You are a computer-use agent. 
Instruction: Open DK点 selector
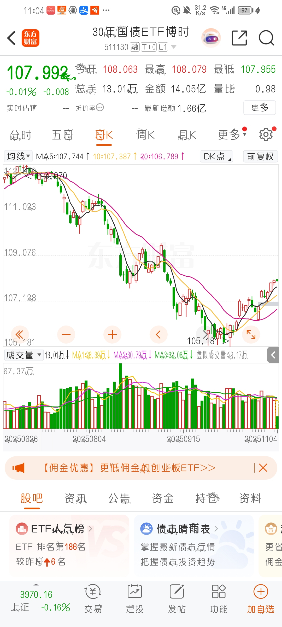[216, 156]
